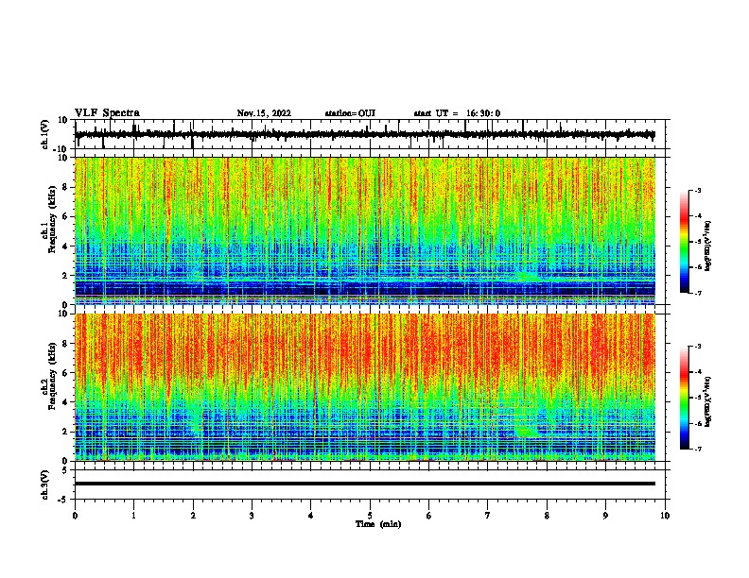
Task: Click time axis tick label "7"
Action: point(488,515)
